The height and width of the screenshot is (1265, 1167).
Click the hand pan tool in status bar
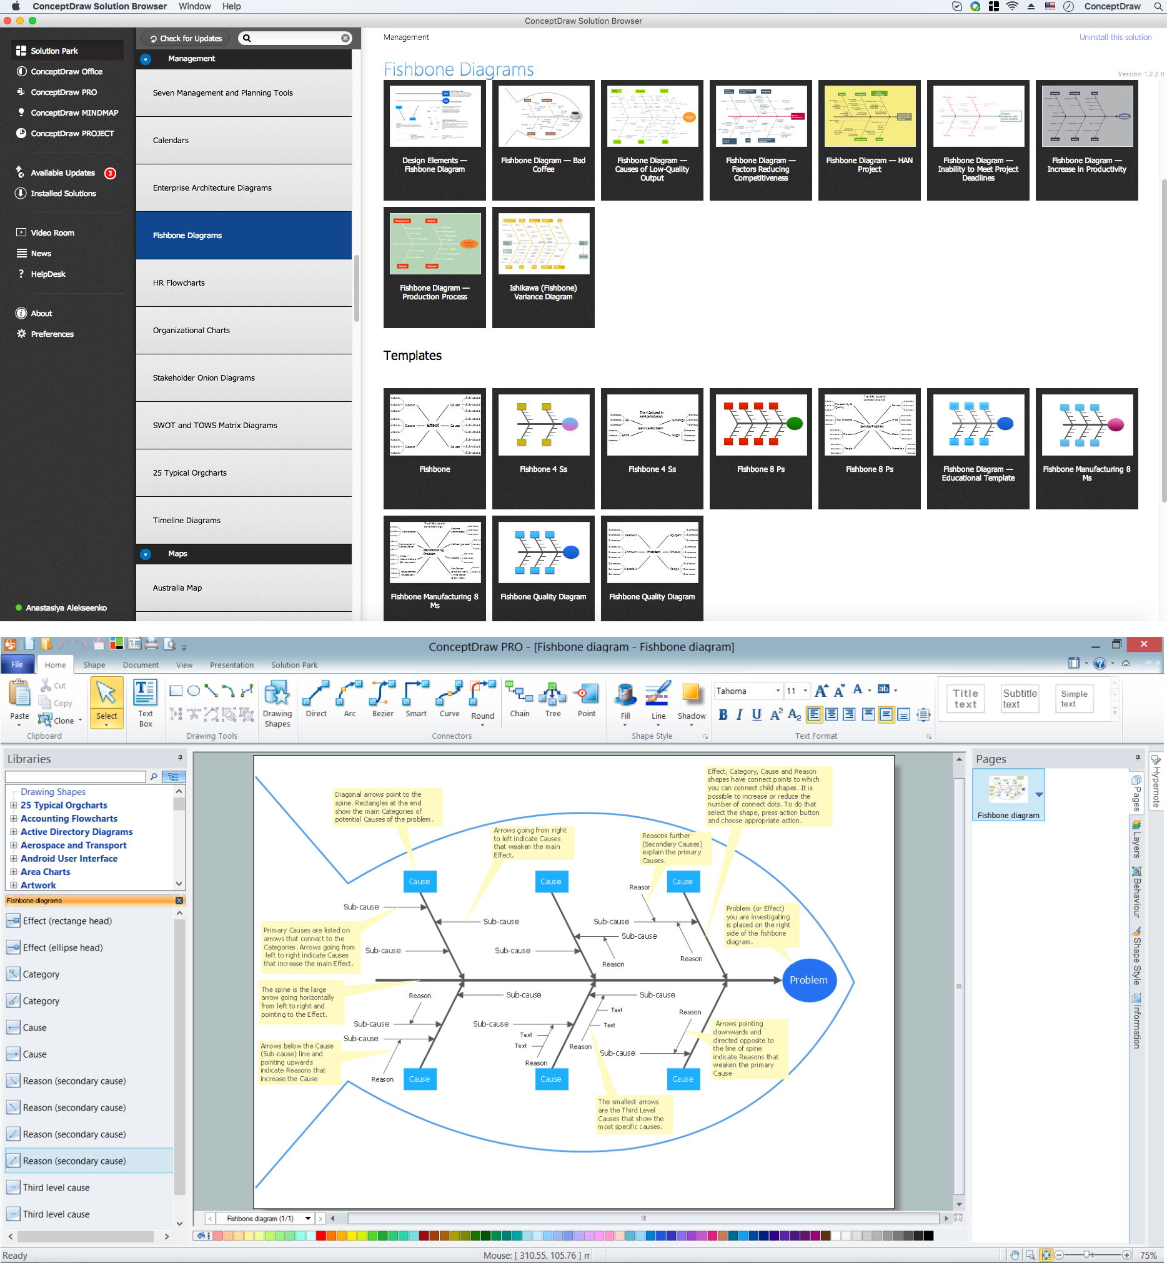point(1014,1255)
